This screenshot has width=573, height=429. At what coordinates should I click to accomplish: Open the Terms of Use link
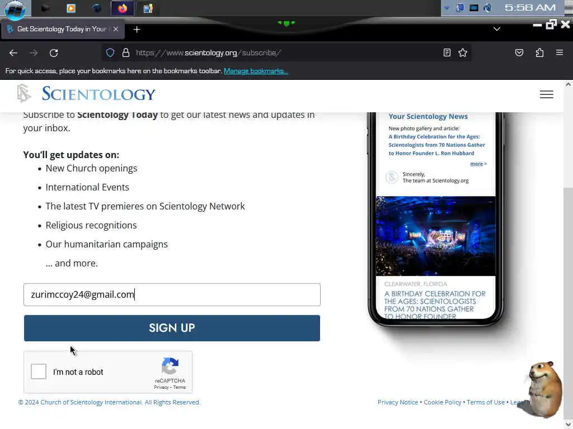pyautogui.click(x=486, y=402)
